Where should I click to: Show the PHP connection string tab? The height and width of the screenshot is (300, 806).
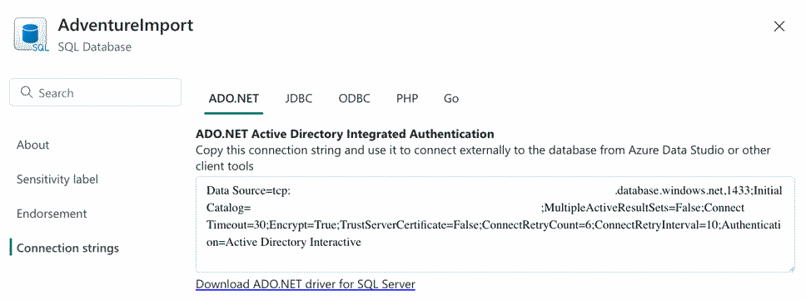[x=407, y=98]
